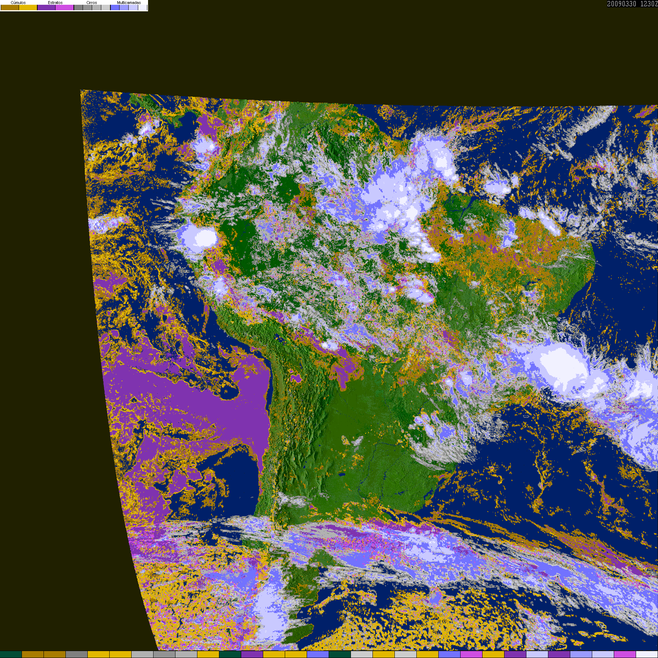Pick the lightest gray Cirros swatch
The width and height of the screenshot is (658, 658).
[106, 7]
